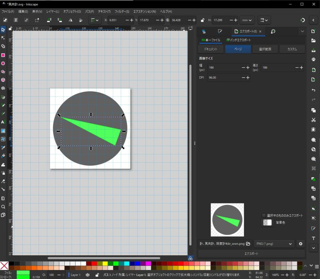Screen dimensions: 320x279
Task: Open the mm units dropdown
Action: pyautogui.click(x=247, y=20)
